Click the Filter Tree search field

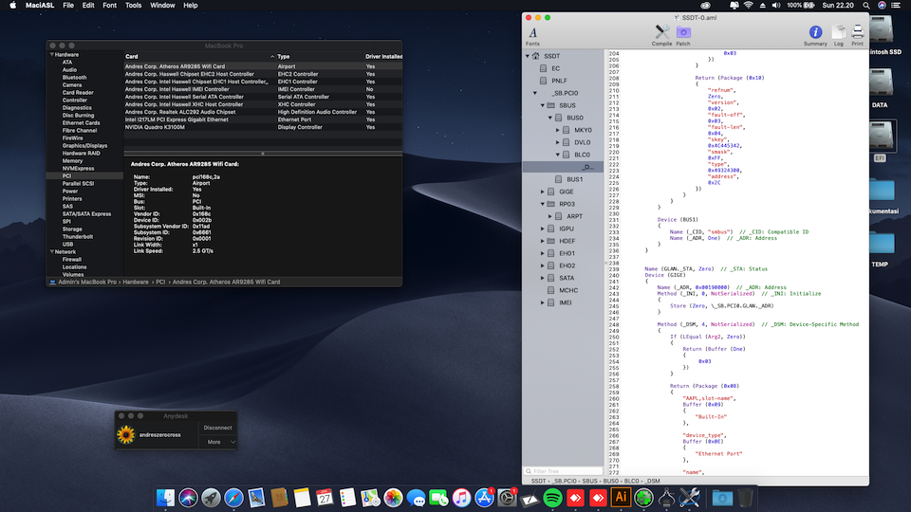point(563,471)
